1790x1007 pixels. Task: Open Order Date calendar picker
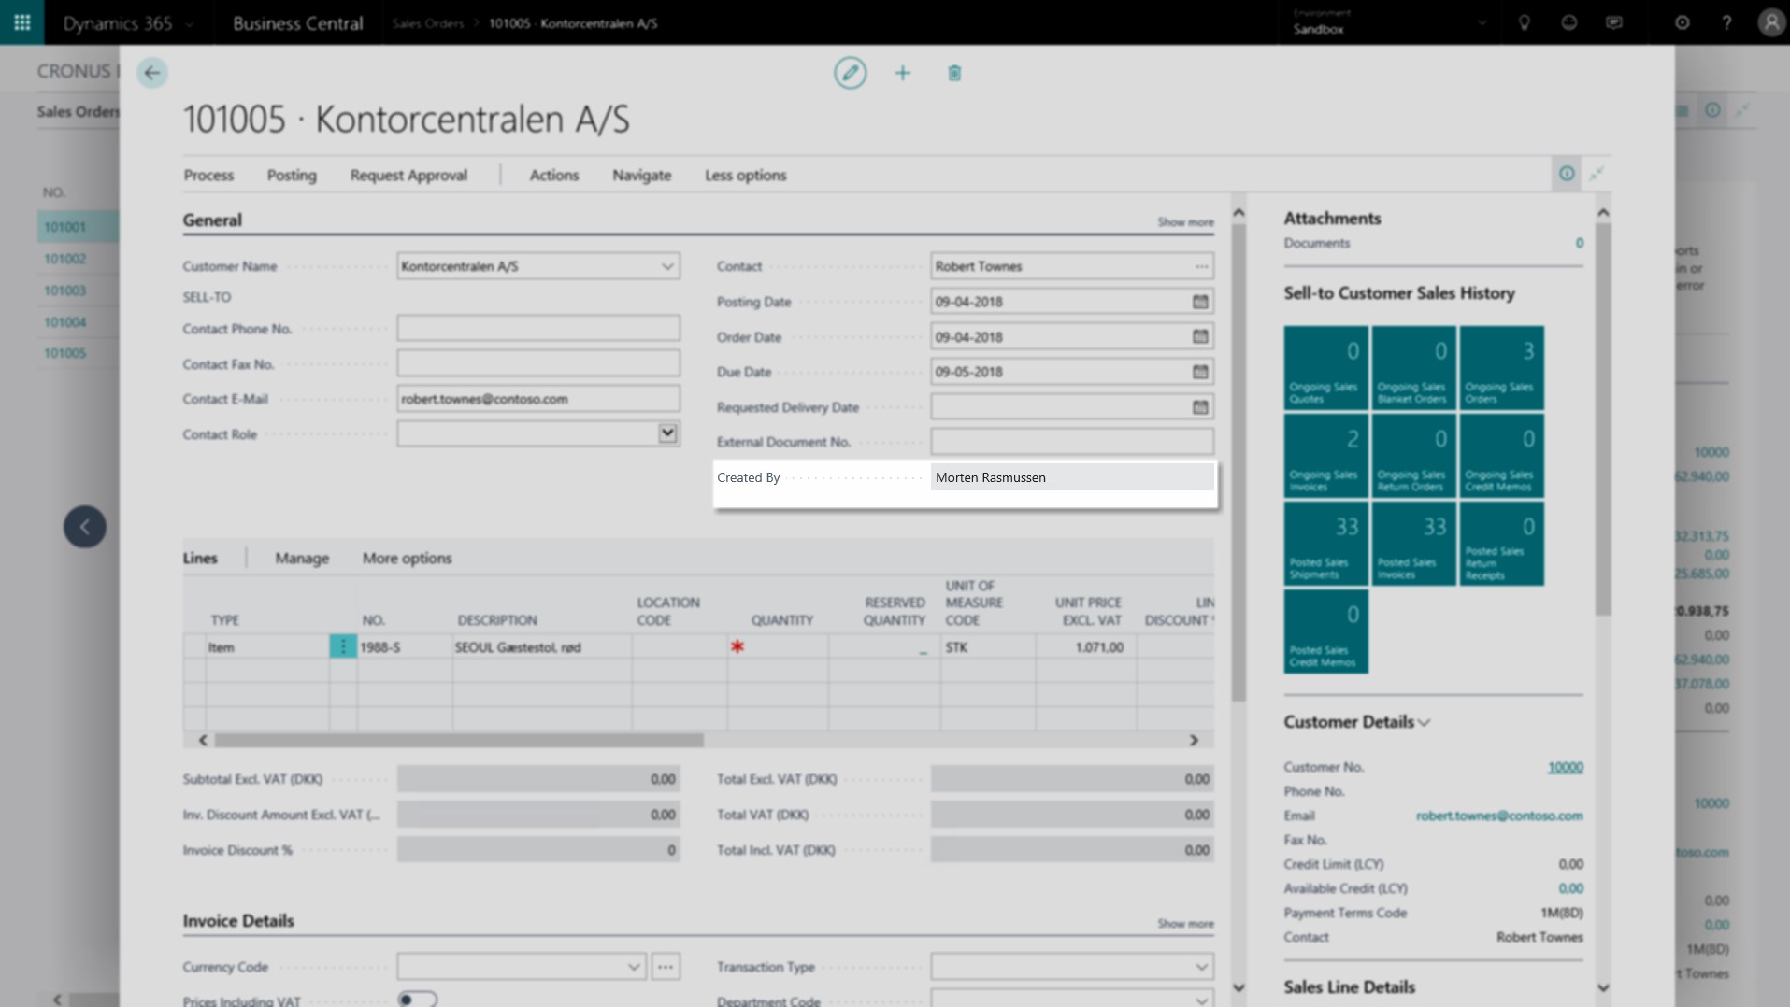click(x=1200, y=336)
